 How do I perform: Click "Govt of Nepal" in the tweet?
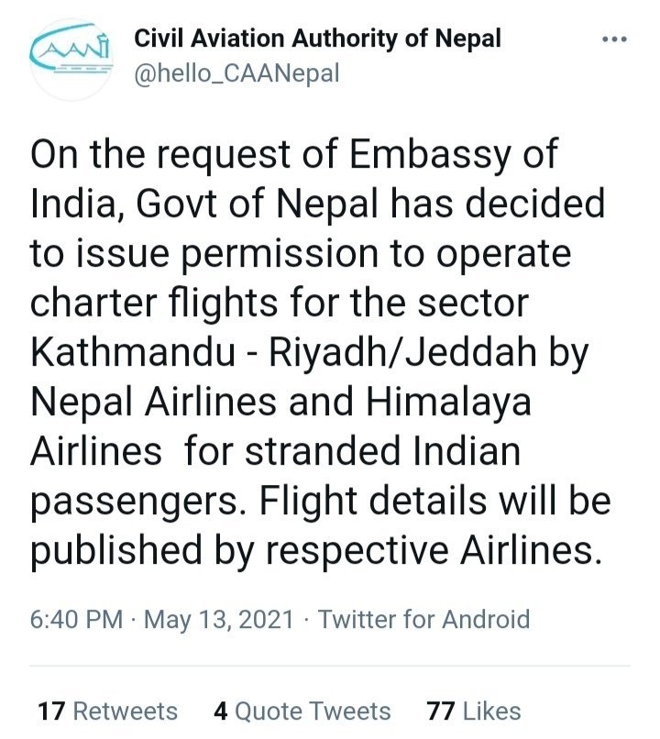pyautogui.click(x=256, y=203)
